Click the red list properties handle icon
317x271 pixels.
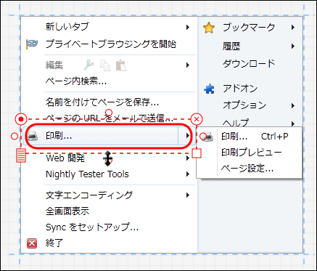pos(21,155)
